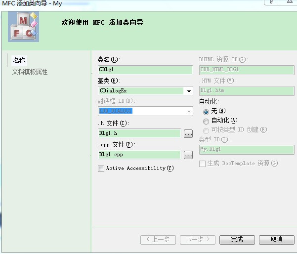Image resolution: width=297 pixels, height=254 pixels.
Task: Expand the 对话框 ID dropdown arrow
Action: pos(189,112)
